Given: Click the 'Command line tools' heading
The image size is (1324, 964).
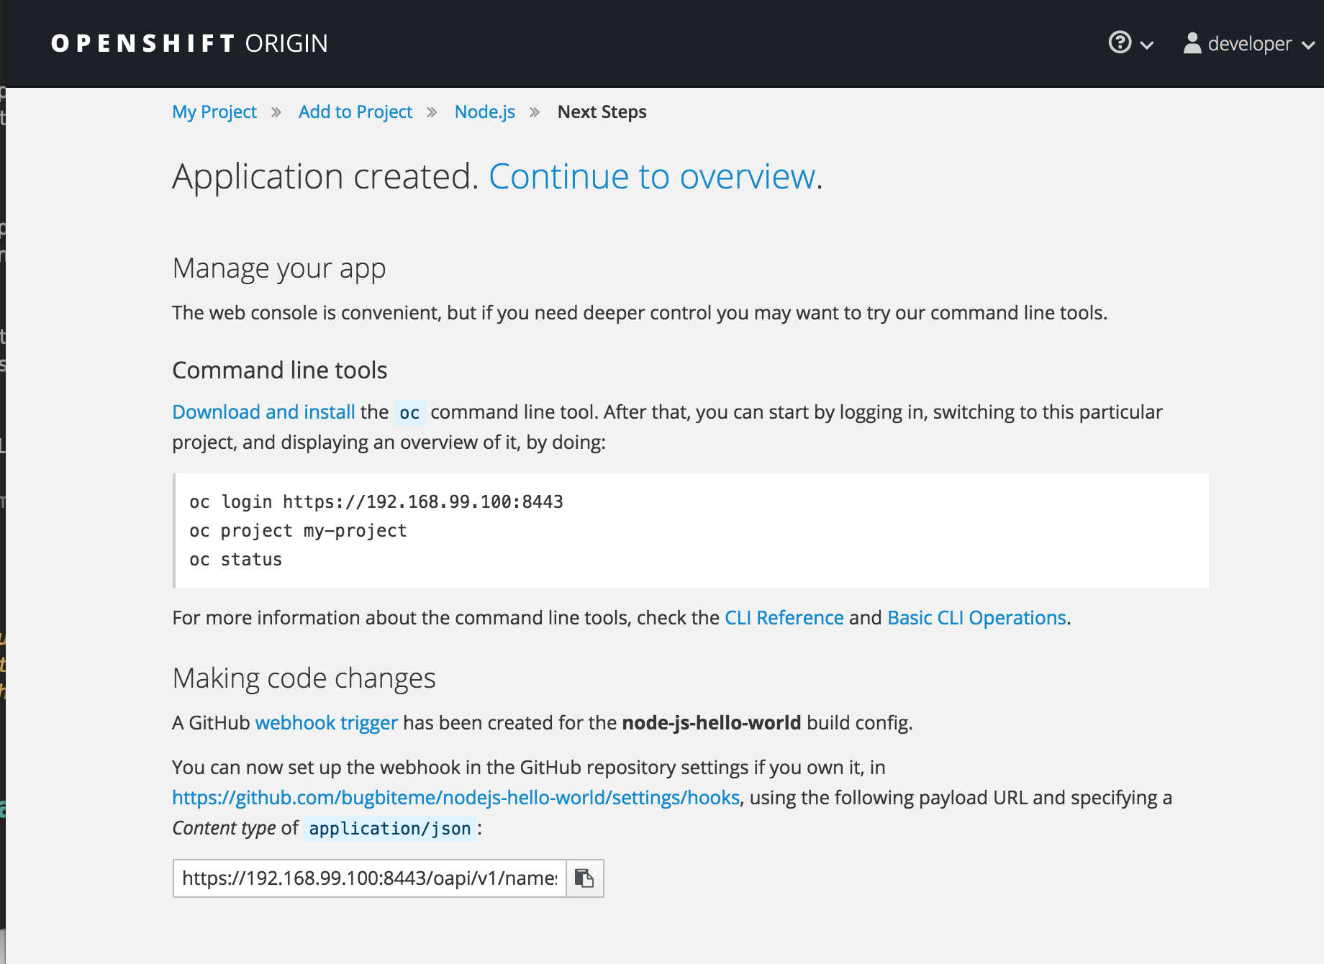Looking at the screenshot, I should click(280, 370).
